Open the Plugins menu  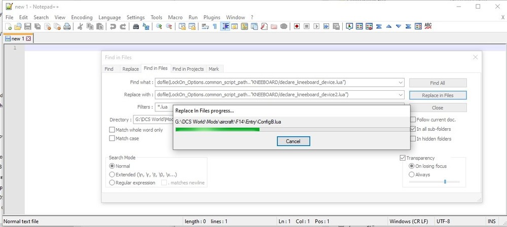click(212, 17)
